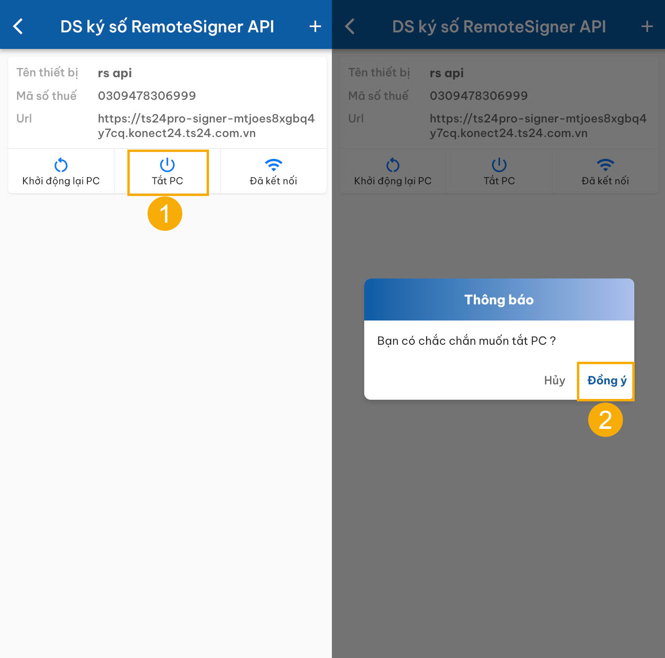Select 'rs api' name in right dimmed screen
This screenshot has height=658, width=665.
point(447,73)
